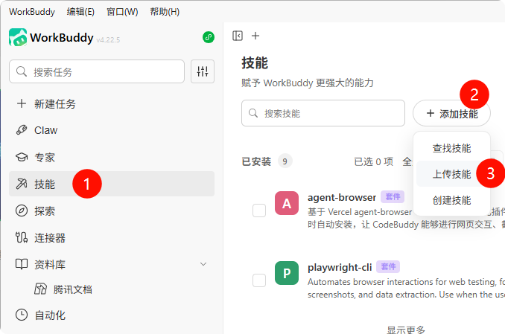Click the 资料库 book icon

click(22, 264)
